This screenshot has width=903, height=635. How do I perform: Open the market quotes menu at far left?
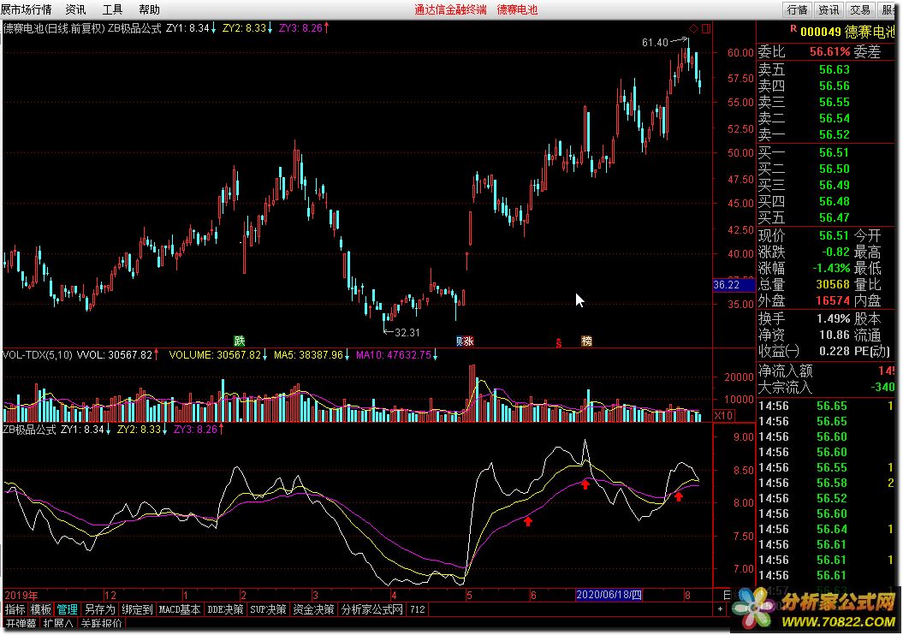coord(26,9)
